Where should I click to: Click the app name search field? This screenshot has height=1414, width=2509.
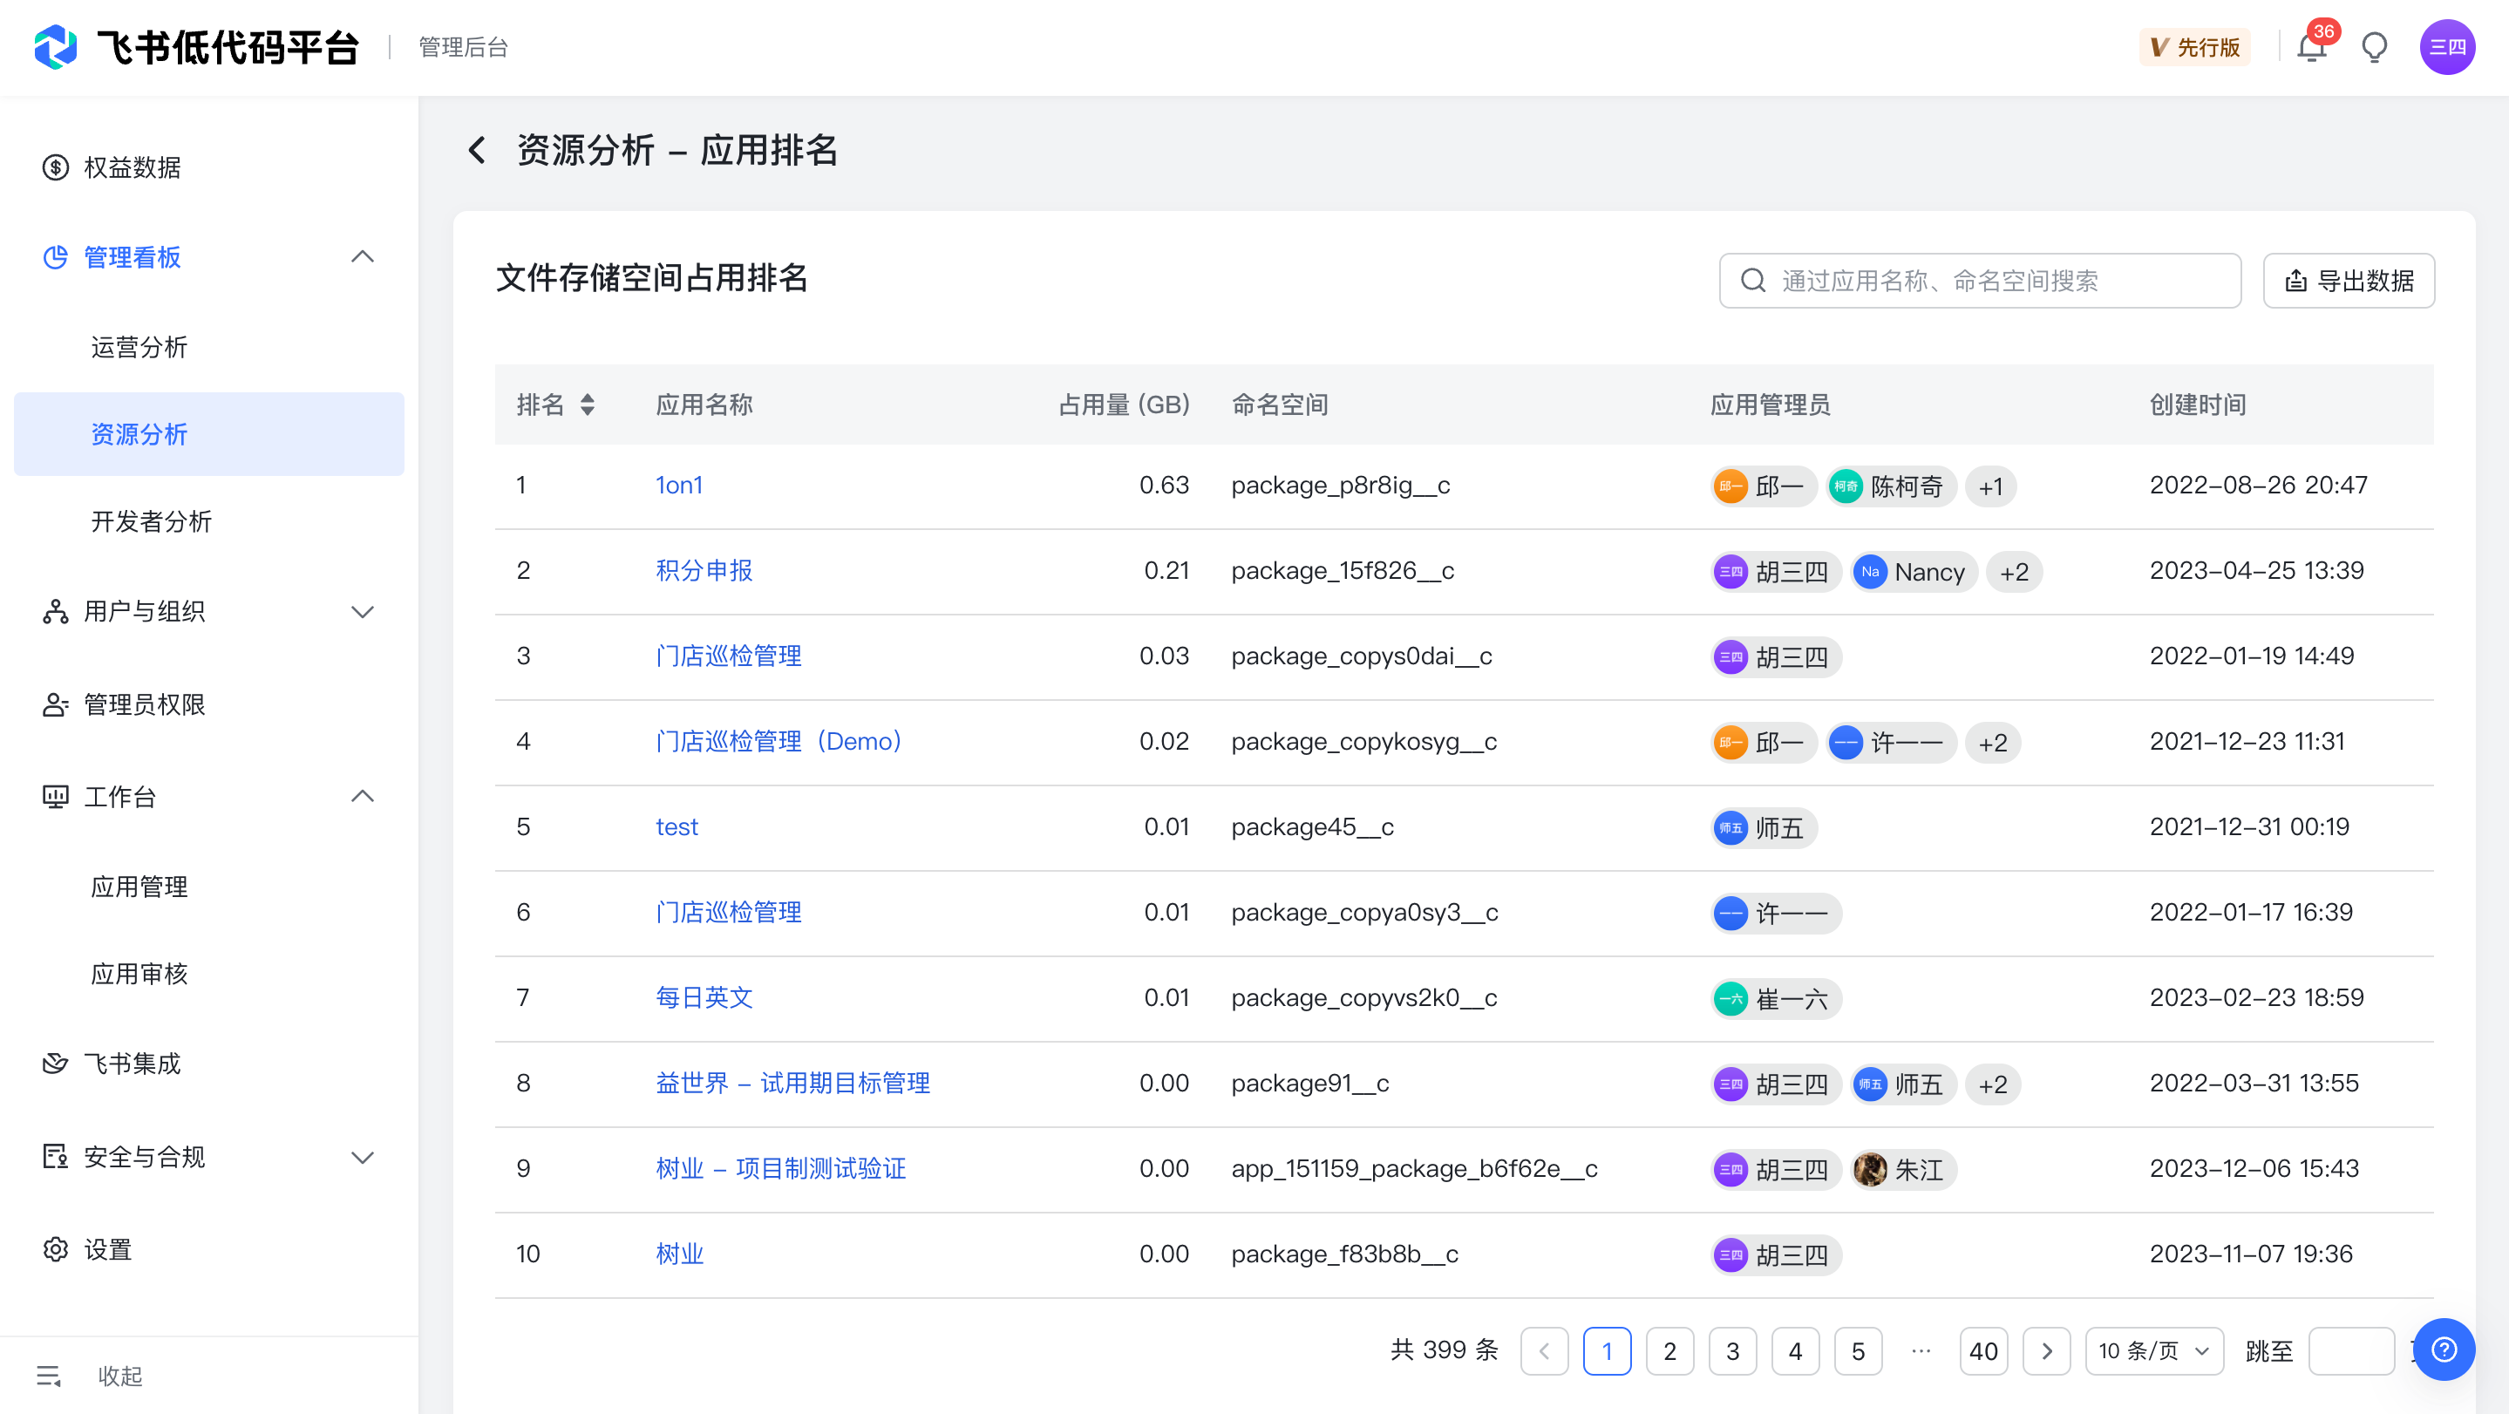1980,281
